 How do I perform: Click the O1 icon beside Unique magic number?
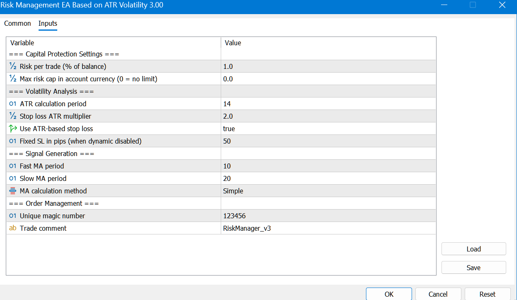tap(12, 215)
